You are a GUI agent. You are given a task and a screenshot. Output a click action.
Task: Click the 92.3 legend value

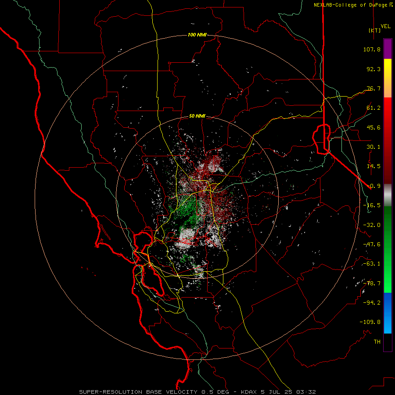click(373, 69)
